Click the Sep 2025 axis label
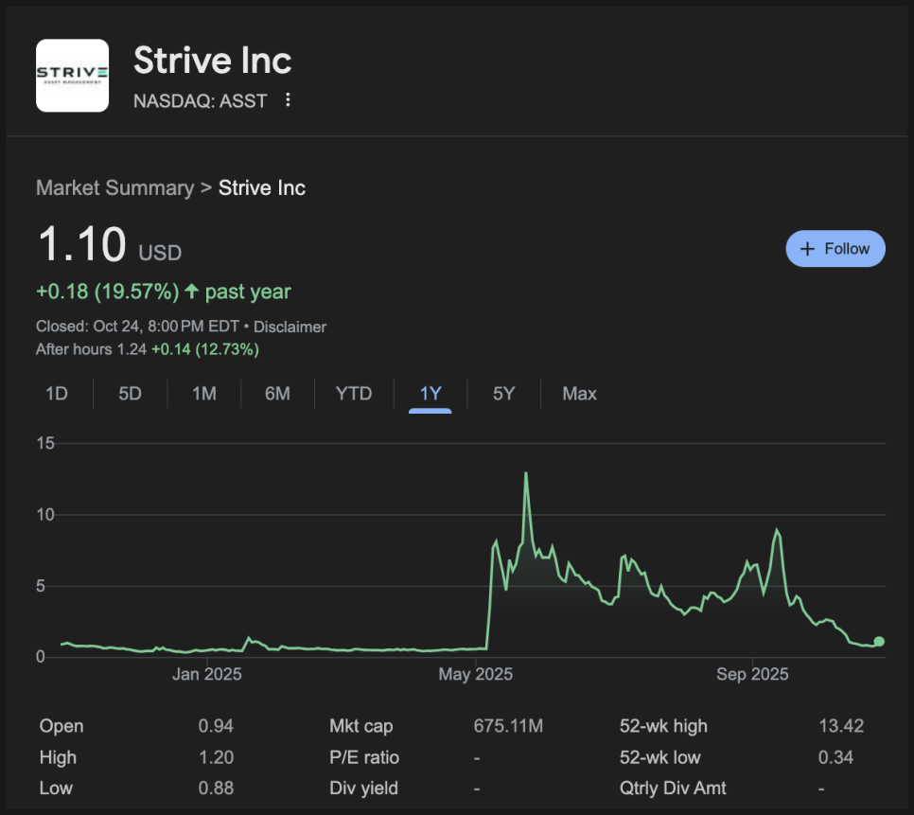This screenshot has width=914, height=815. point(752,674)
